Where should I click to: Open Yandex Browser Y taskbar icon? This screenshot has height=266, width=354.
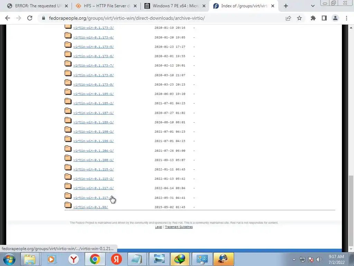74,259
